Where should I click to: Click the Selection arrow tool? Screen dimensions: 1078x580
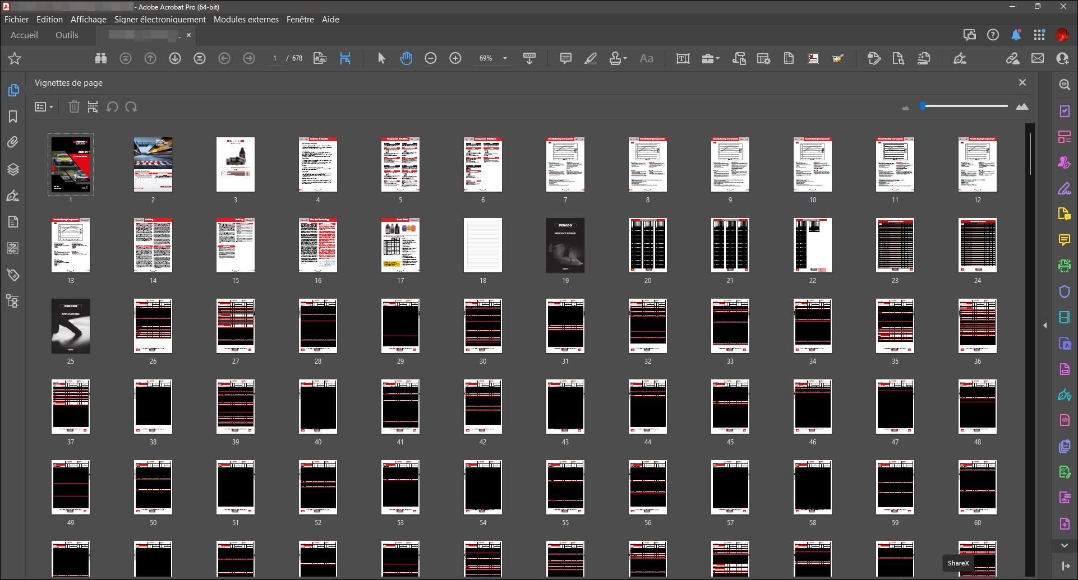coord(381,58)
